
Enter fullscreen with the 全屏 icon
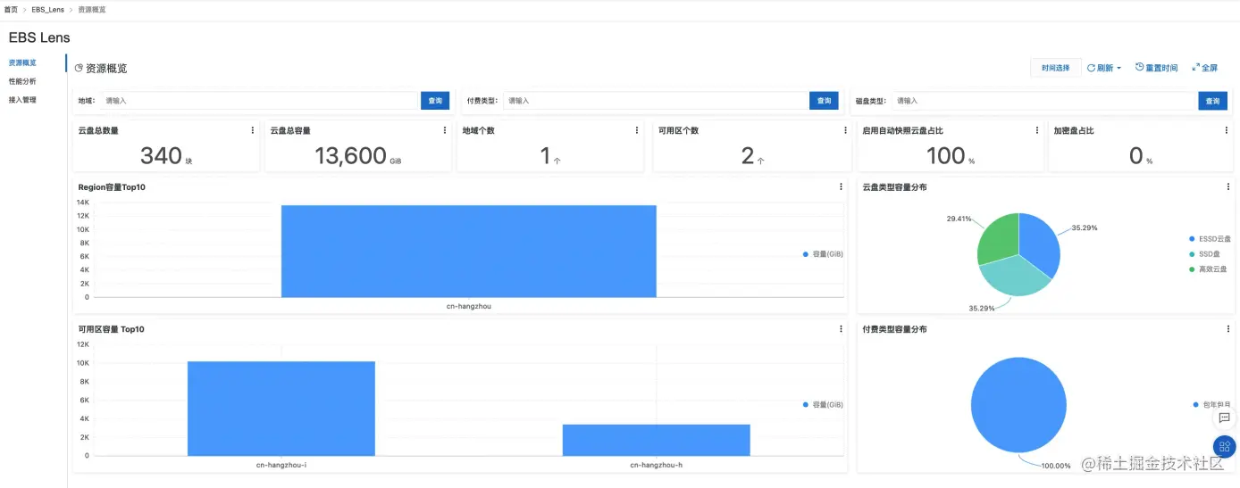(x=1196, y=67)
